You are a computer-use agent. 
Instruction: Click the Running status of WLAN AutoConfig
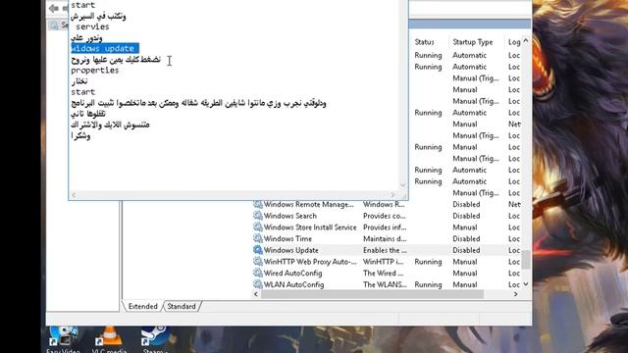(428, 284)
